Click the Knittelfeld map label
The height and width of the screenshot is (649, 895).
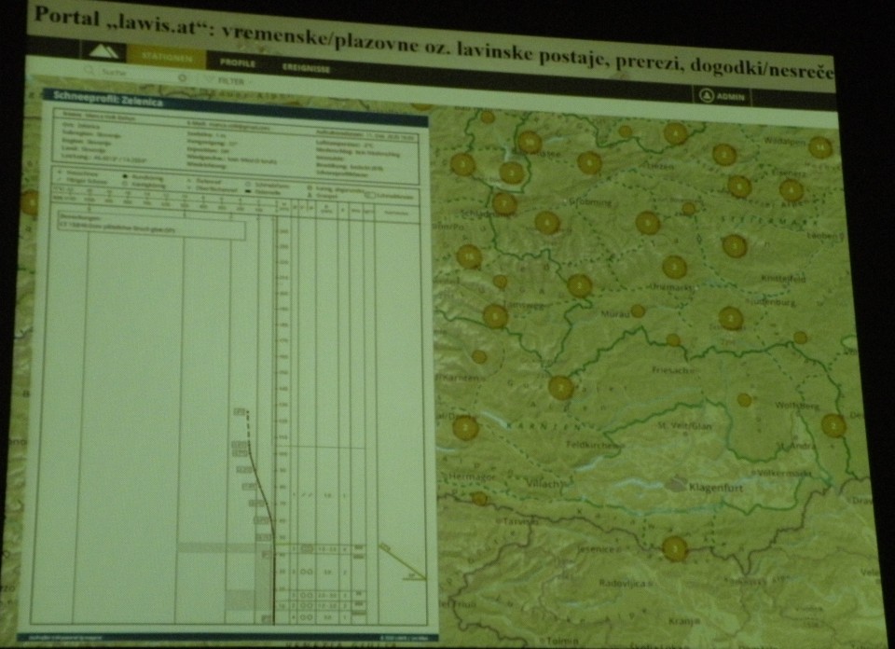tap(783, 279)
